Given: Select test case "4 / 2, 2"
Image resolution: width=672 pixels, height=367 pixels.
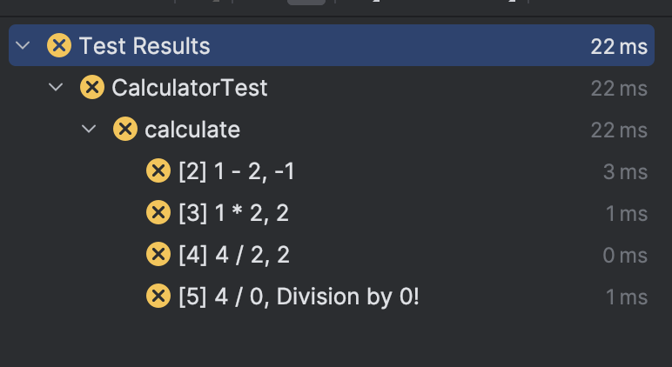Looking at the screenshot, I should pos(233,255).
